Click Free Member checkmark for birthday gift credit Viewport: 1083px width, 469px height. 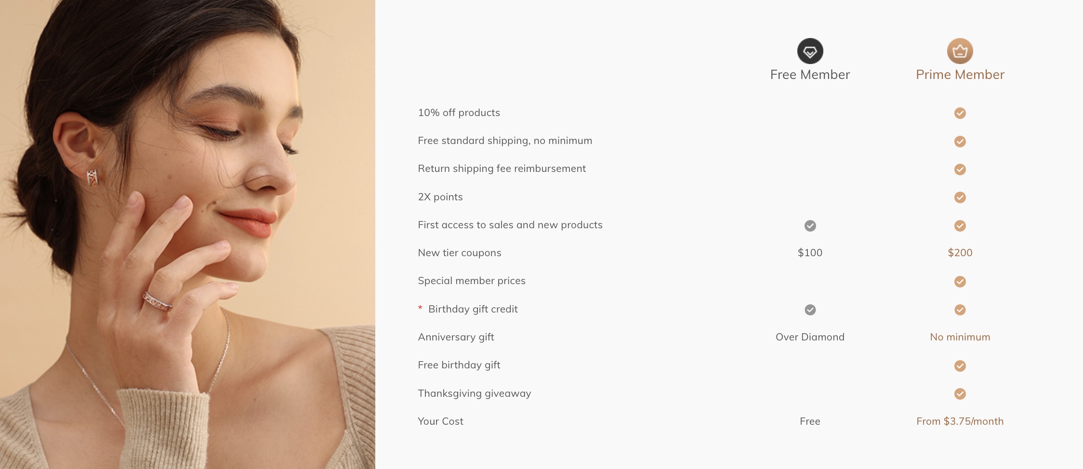810,310
